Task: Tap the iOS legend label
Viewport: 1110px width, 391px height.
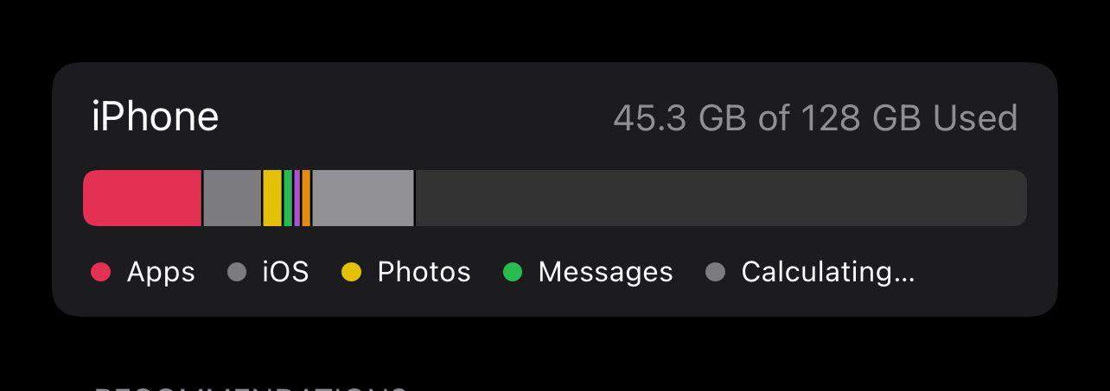Action: tap(285, 272)
